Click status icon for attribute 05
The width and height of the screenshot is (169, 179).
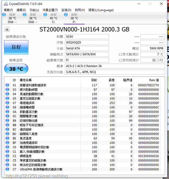(8, 98)
